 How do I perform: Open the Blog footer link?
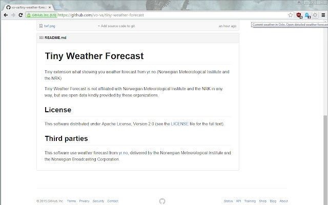[273, 201]
